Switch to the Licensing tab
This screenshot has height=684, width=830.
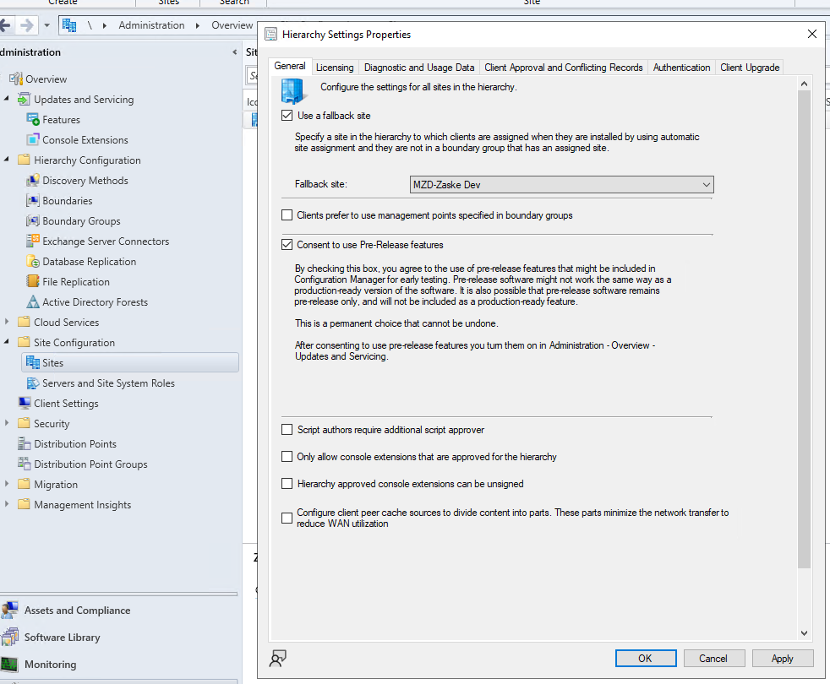pos(335,67)
